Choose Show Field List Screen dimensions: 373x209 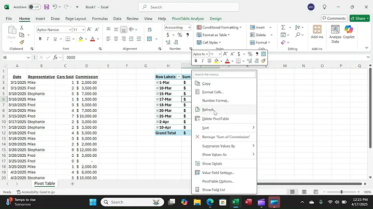click(224, 189)
